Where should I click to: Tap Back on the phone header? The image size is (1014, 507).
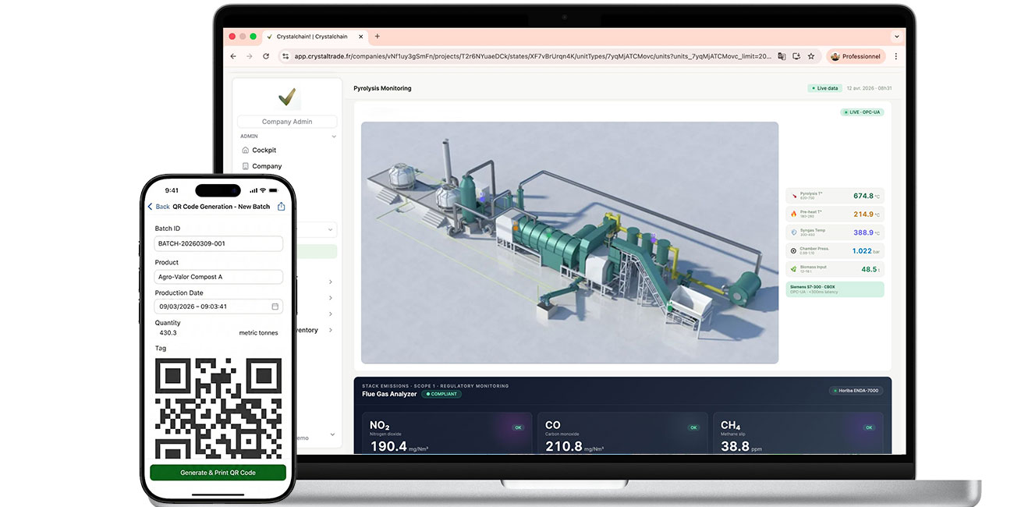[158, 207]
